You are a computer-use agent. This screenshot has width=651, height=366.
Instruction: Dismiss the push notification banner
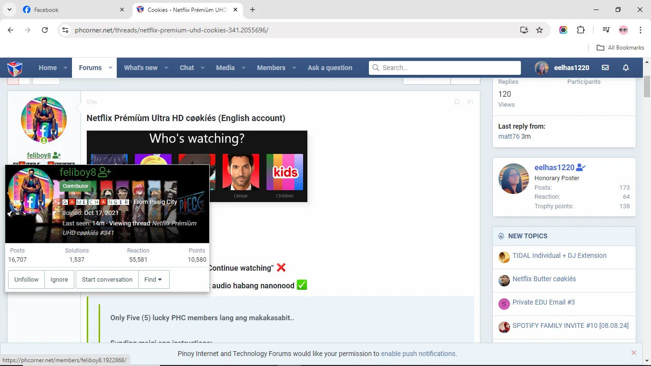pyautogui.click(x=634, y=353)
